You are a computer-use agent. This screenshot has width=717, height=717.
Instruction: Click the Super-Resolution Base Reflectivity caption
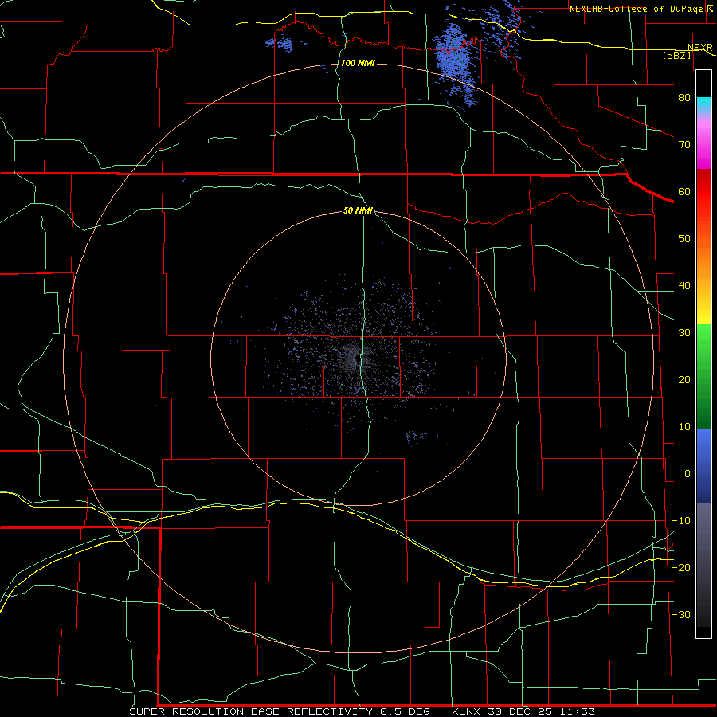[x=362, y=711]
